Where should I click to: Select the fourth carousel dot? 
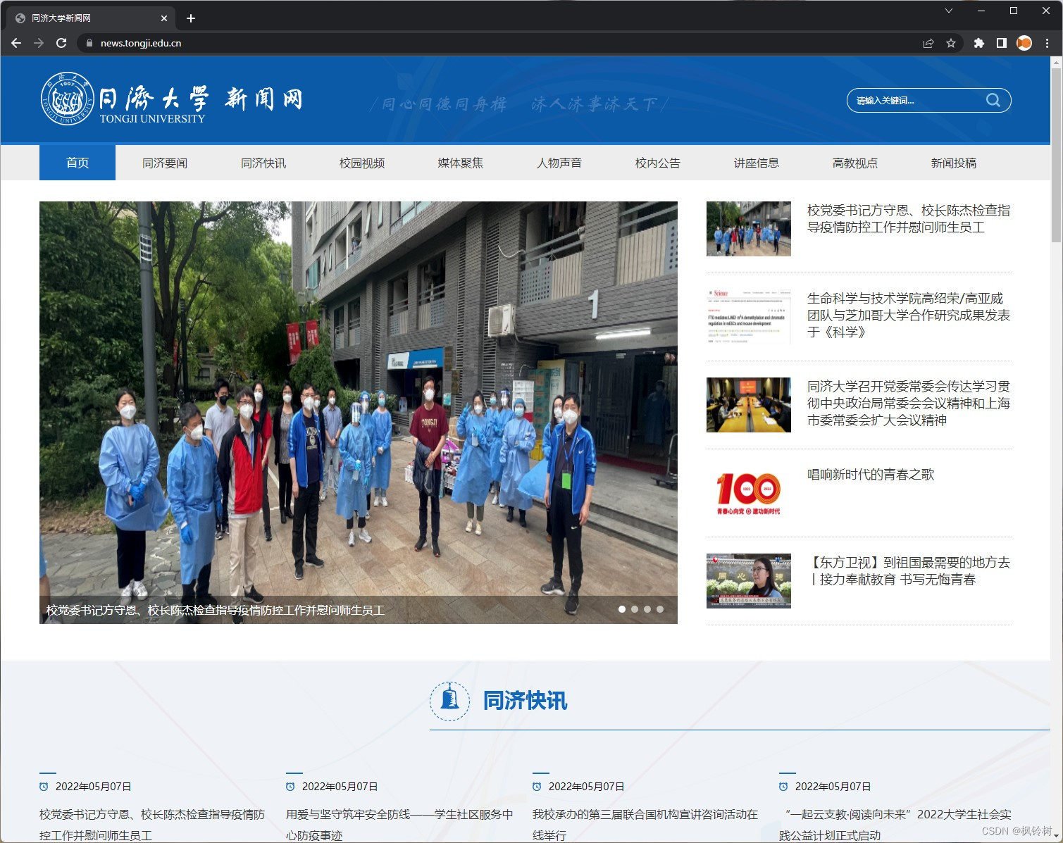660,609
